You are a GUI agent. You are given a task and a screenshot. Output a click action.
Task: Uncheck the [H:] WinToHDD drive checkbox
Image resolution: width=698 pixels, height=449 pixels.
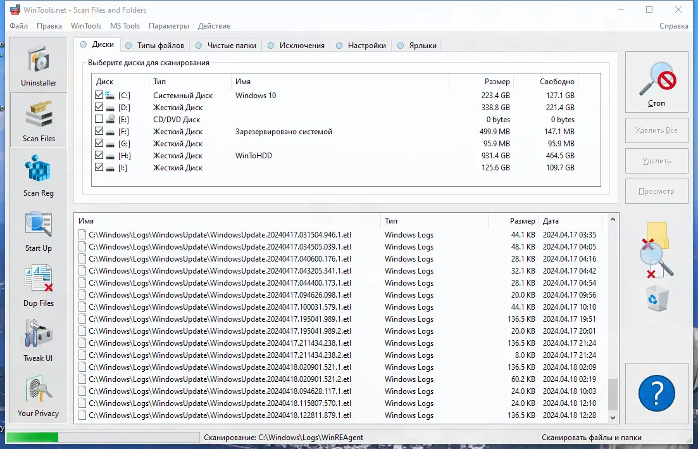[x=99, y=155]
